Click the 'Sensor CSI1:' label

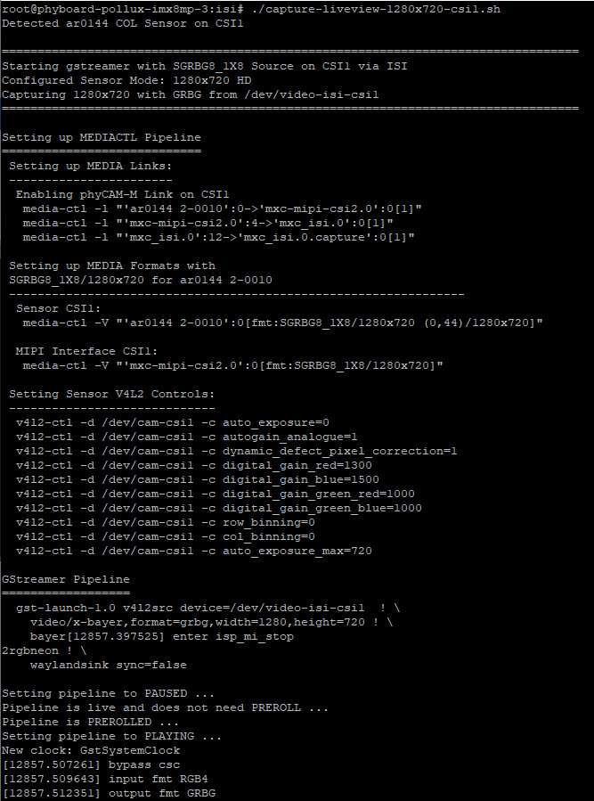click(59, 308)
